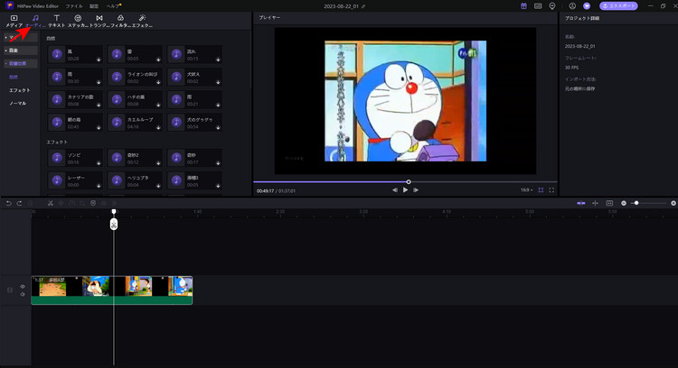The width and height of the screenshot is (678, 368).
Task: Open the Media tab icon
Action: (x=14, y=18)
